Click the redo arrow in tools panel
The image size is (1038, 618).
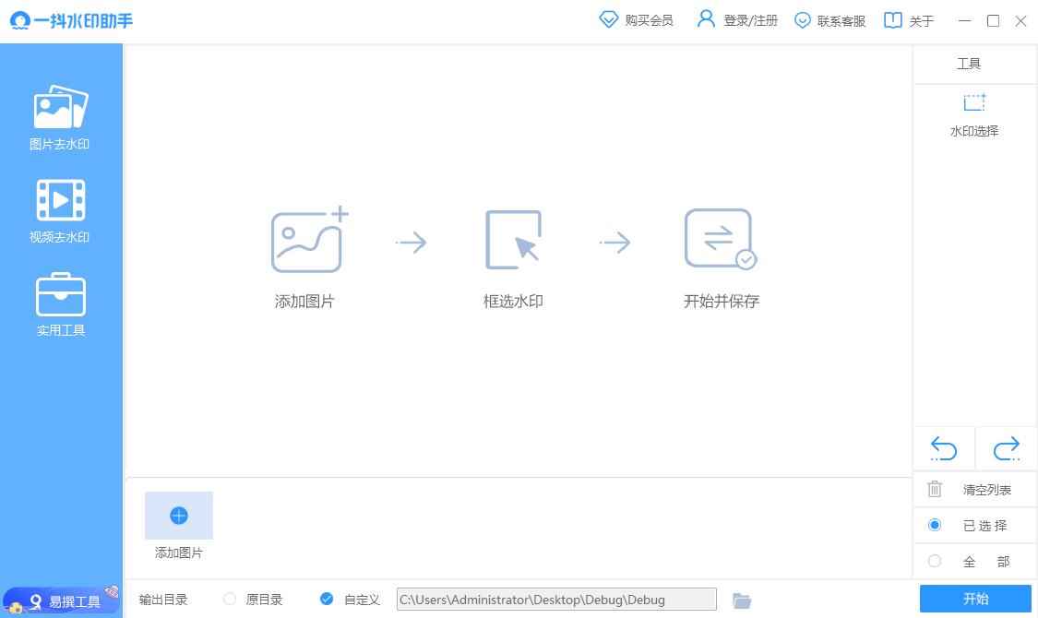(1007, 448)
